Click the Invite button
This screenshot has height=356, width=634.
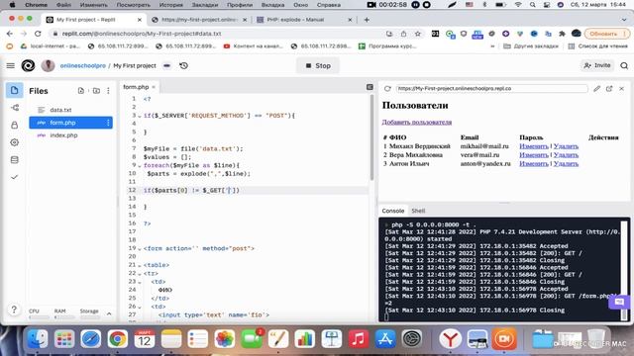[597, 65]
